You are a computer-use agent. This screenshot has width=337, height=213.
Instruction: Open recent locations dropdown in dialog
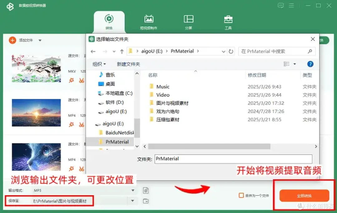tap(114, 51)
